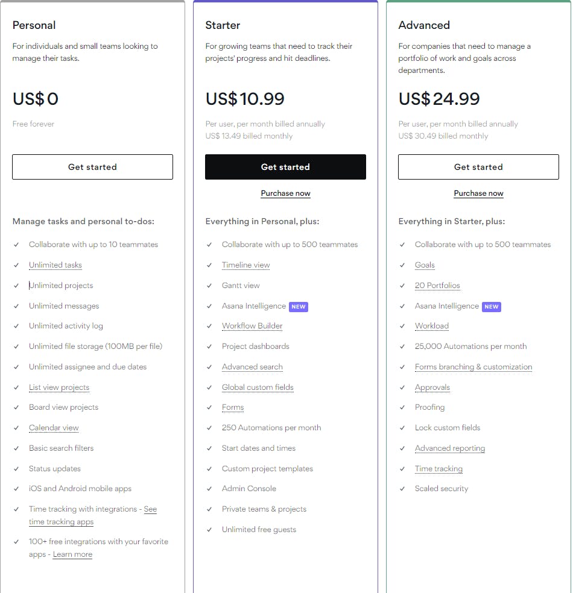573x593 pixels.
Task: Click Get started under the Advanced plan
Action: 478,167
